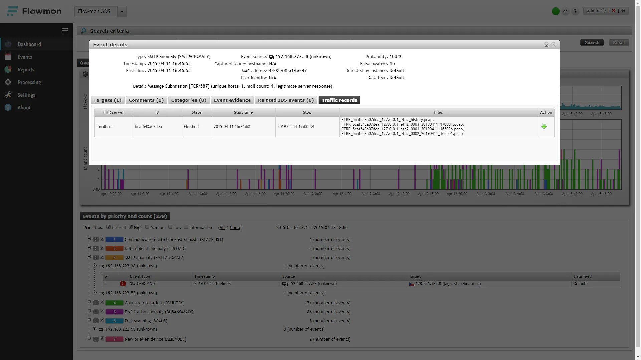Toggle the Critical priority checkbox
The image size is (641, 360).
(109, 227)
